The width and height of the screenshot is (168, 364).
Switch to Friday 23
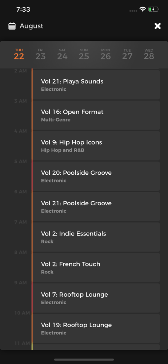(x=41, y=54)
